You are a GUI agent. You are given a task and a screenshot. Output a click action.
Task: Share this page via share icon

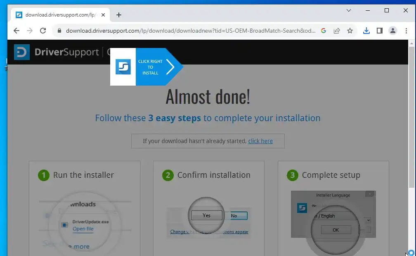tap(337, 31)
